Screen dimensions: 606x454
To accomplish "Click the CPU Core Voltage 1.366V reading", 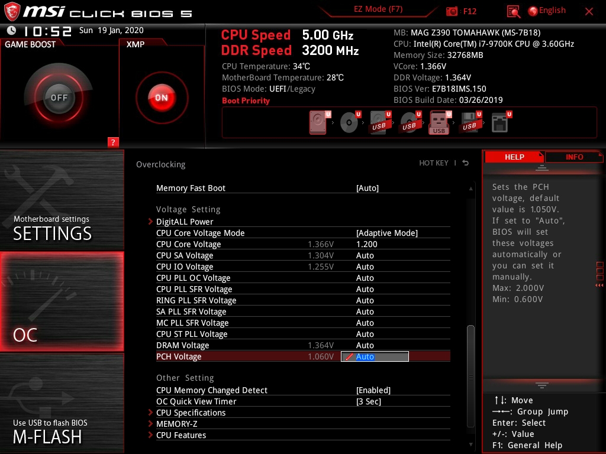I will (x=321, y=244).
